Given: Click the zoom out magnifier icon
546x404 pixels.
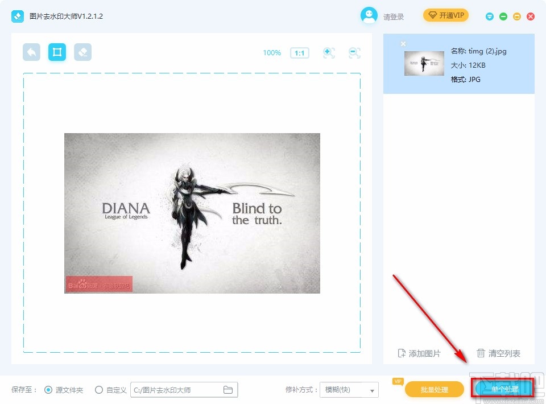Looking at the screenshot, I should point(354,53).
